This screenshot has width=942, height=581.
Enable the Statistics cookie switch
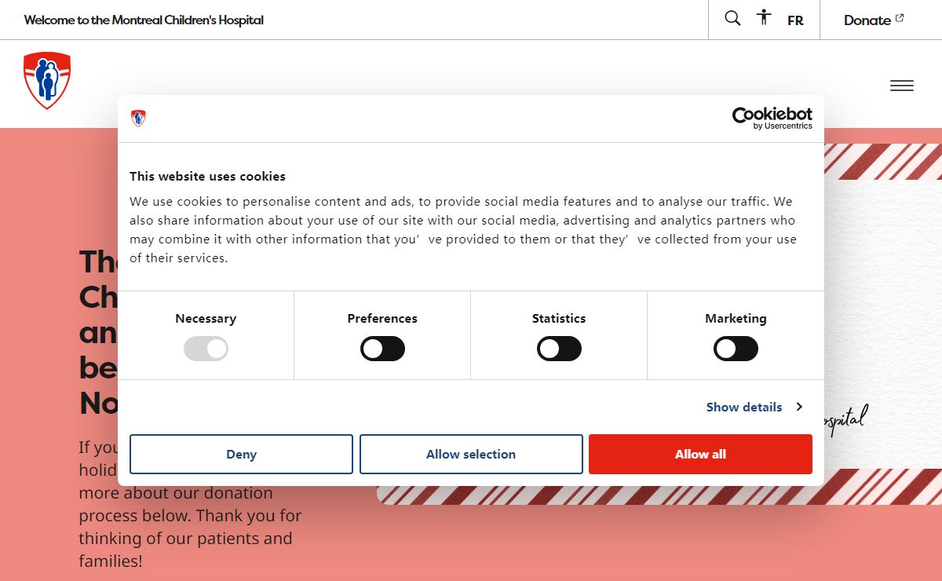click(559, 349)
